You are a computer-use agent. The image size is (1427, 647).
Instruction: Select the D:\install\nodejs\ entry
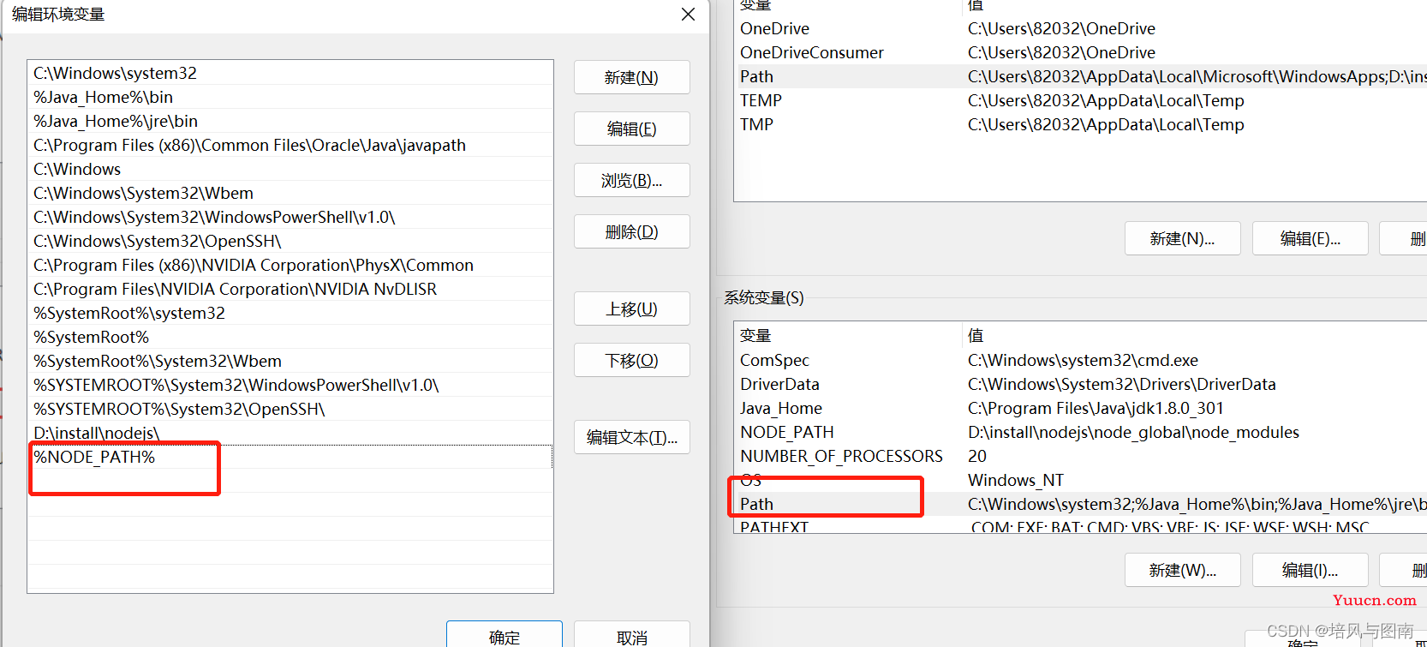(x=290, y=433)
